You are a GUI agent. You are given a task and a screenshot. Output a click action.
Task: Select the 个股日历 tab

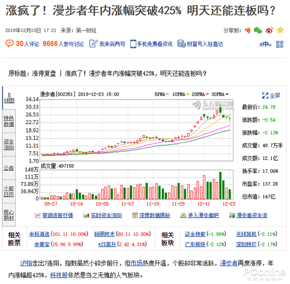point(9,191)
